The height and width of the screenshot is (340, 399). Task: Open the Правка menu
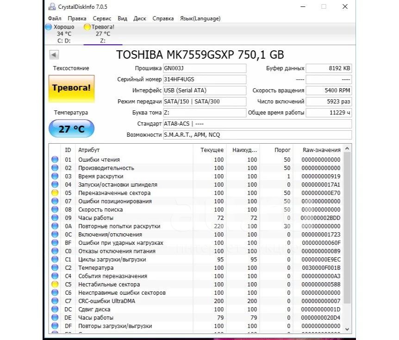pyautogui.click(x=77, y=18)
